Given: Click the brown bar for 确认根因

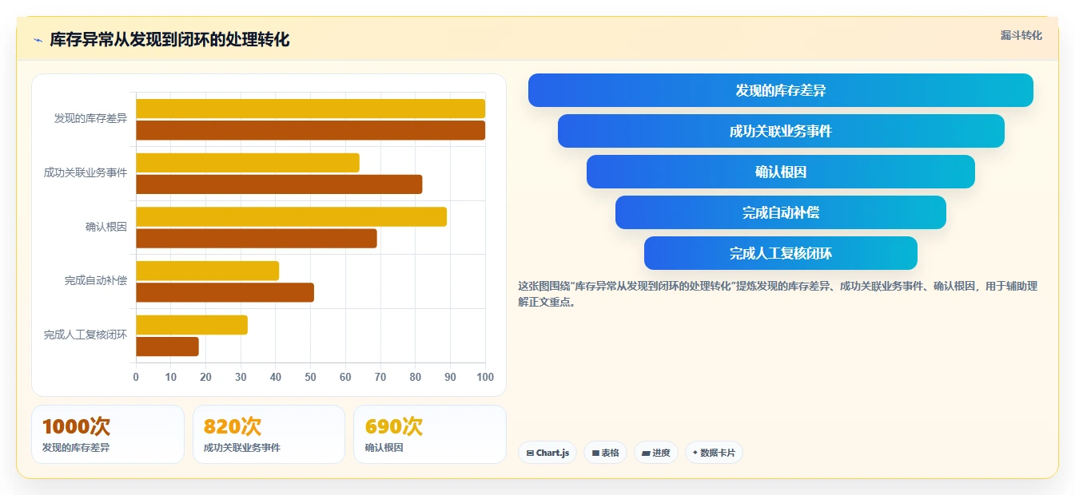Looking at the screenshot, I should pos(257,239).
